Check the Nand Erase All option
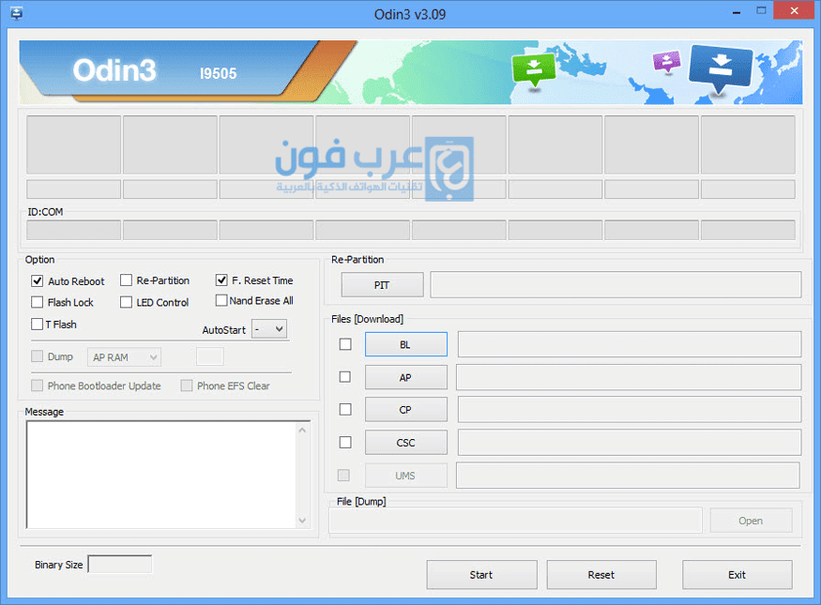821x605 pixels. point(221,300)
